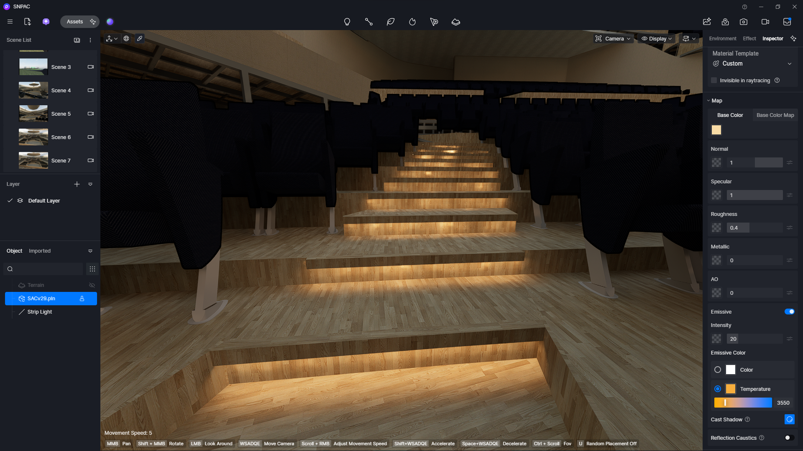Click the light bulb lighting tool icon
Screen dimensions: 803x451
point(347,22)
